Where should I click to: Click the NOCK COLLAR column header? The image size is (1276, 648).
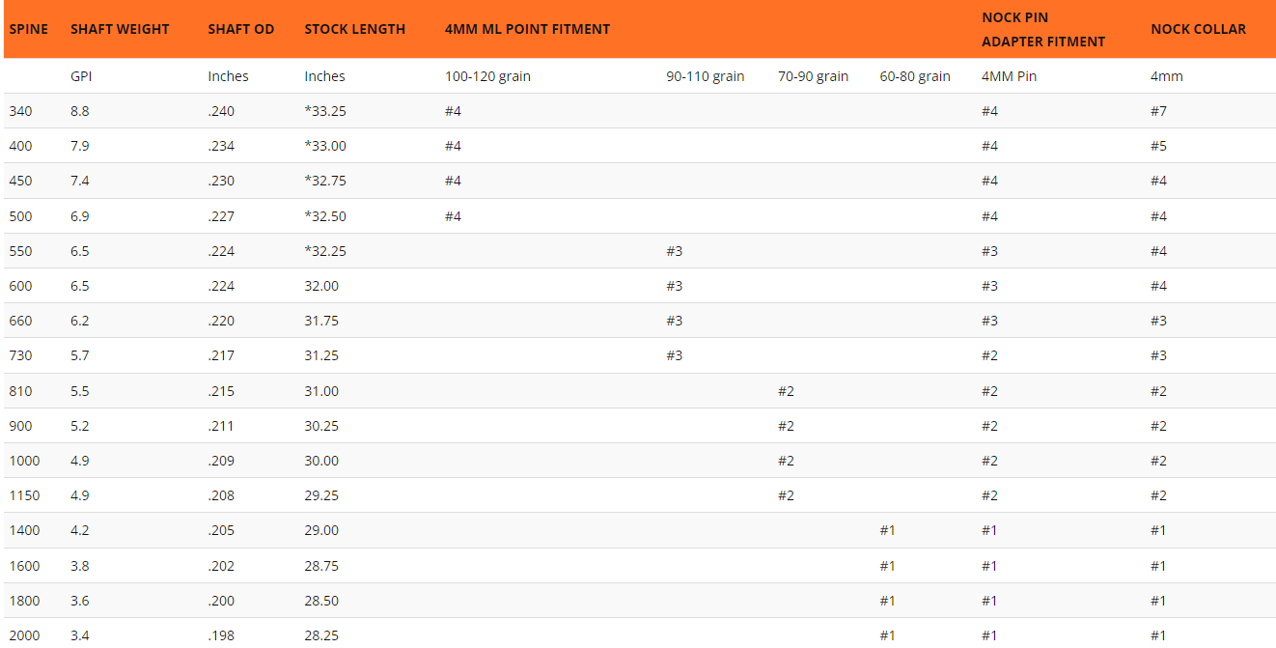coord(1198,29)
